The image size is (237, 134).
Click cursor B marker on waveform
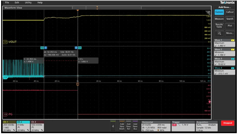[x=76, y=48]
